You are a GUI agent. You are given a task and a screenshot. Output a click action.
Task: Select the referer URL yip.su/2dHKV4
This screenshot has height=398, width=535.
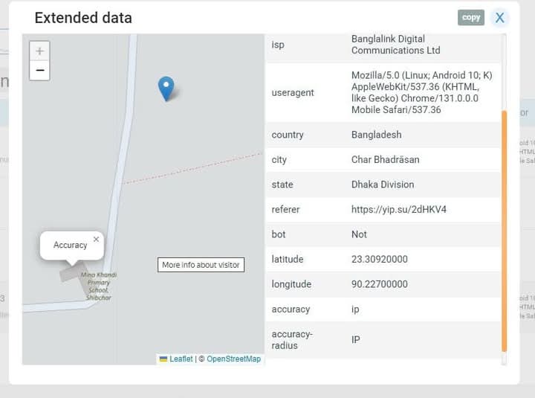pyautogui.click(x=398, y=210)
